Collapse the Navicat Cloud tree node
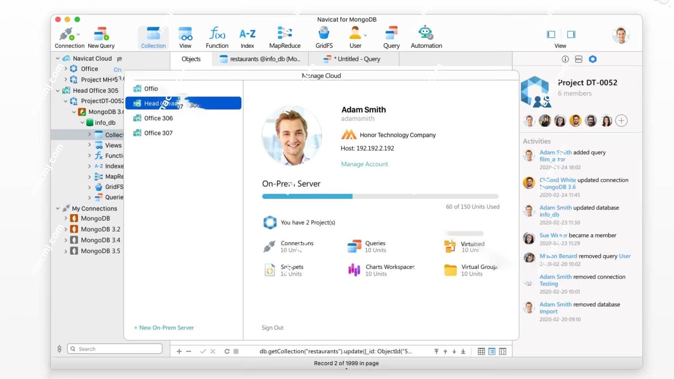This screenshot has width=674, height=379. point(58,58)
